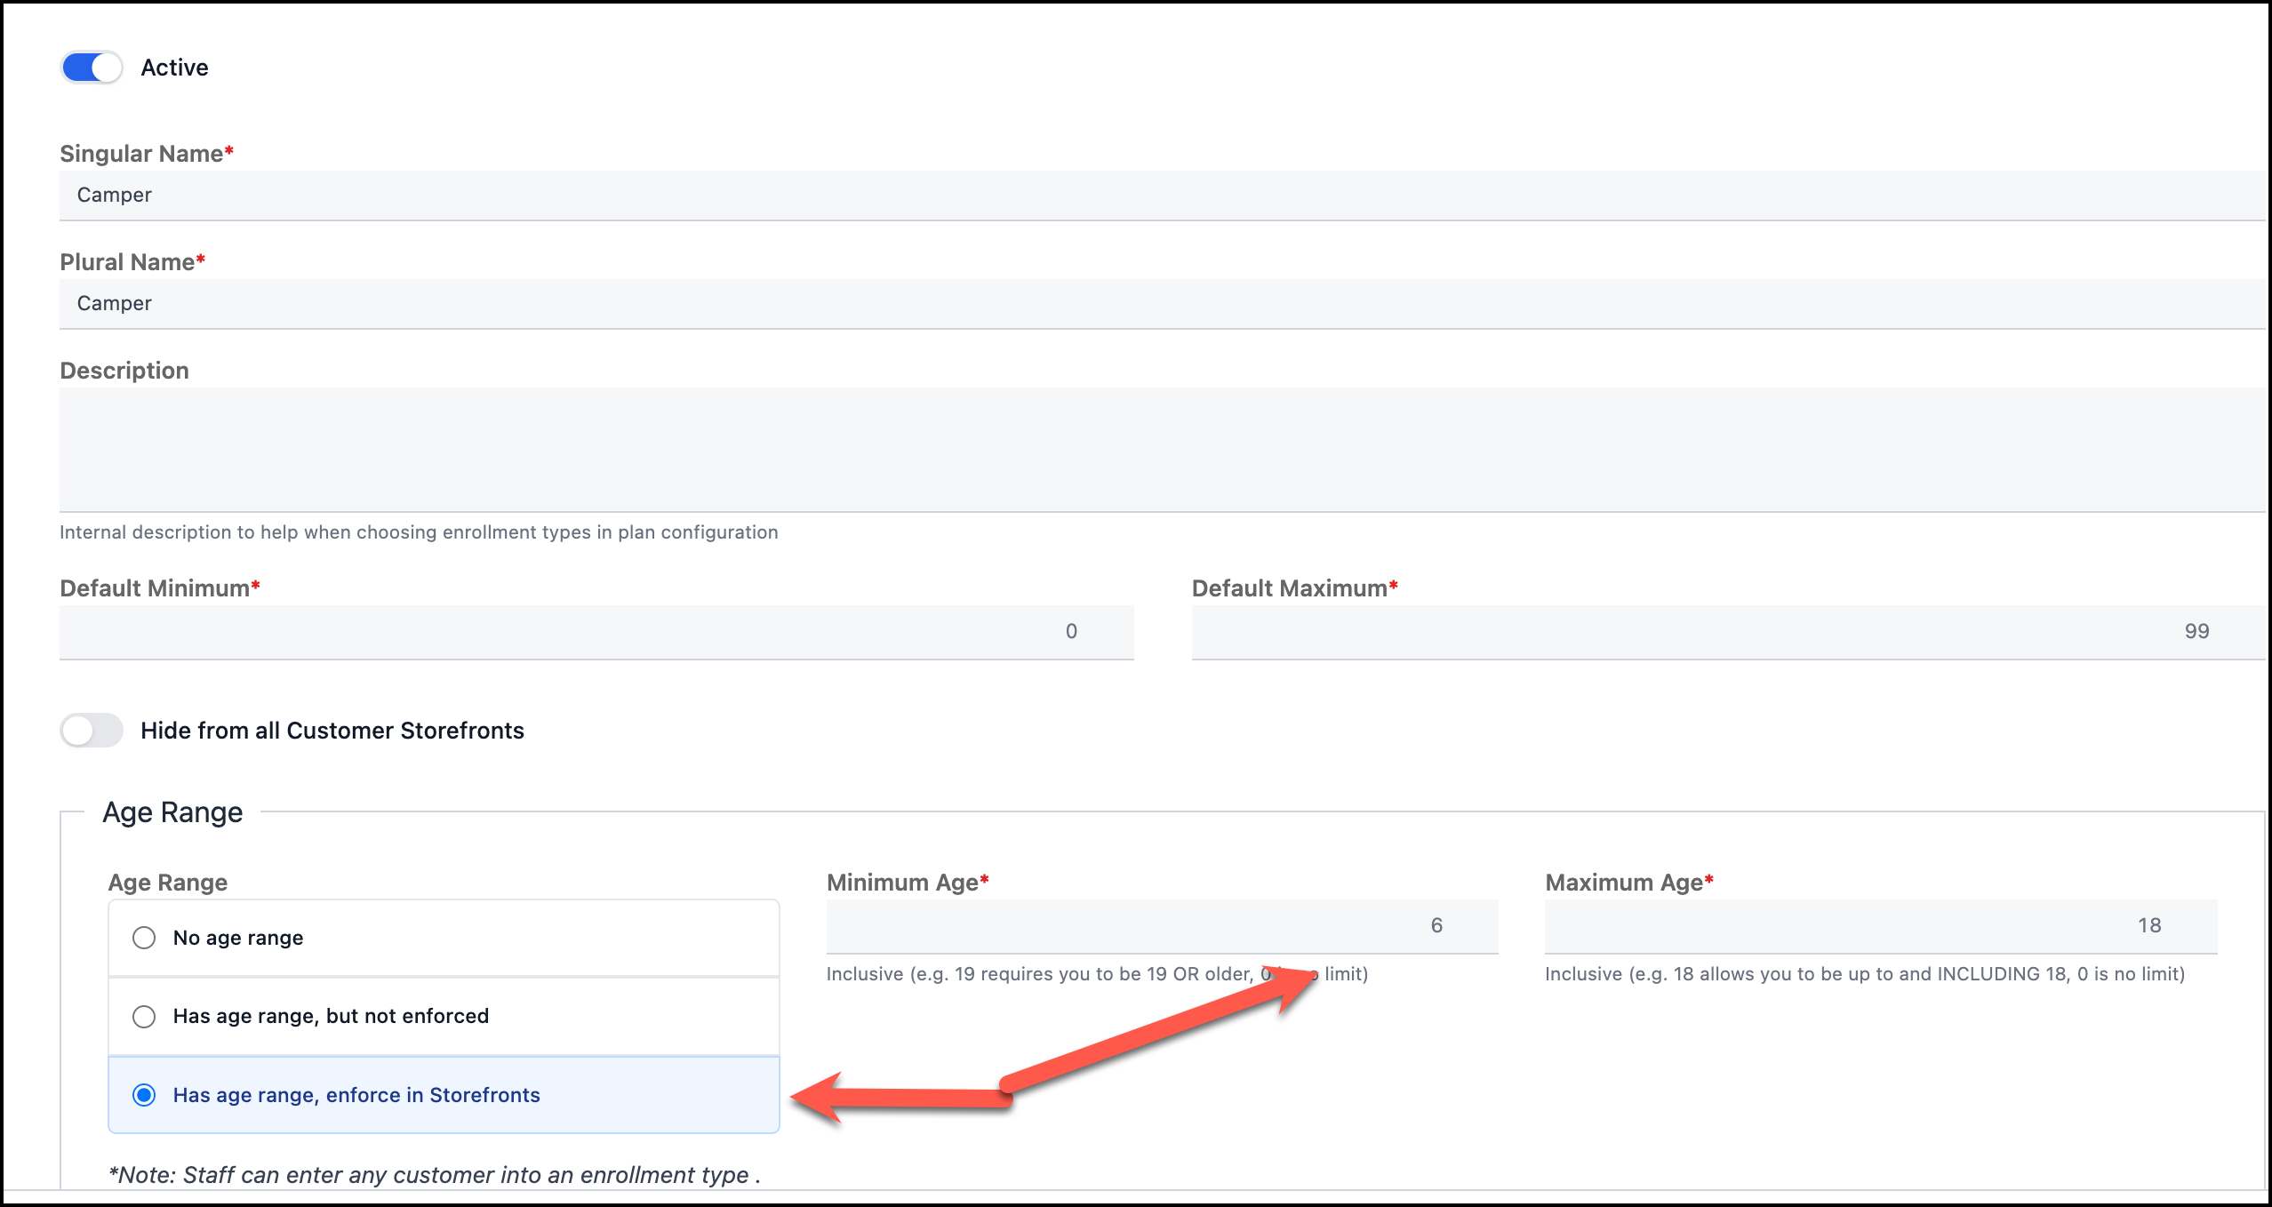2272x1207 pixels.
Task: Click the Description field label
Action: click(x=124, y=371)
